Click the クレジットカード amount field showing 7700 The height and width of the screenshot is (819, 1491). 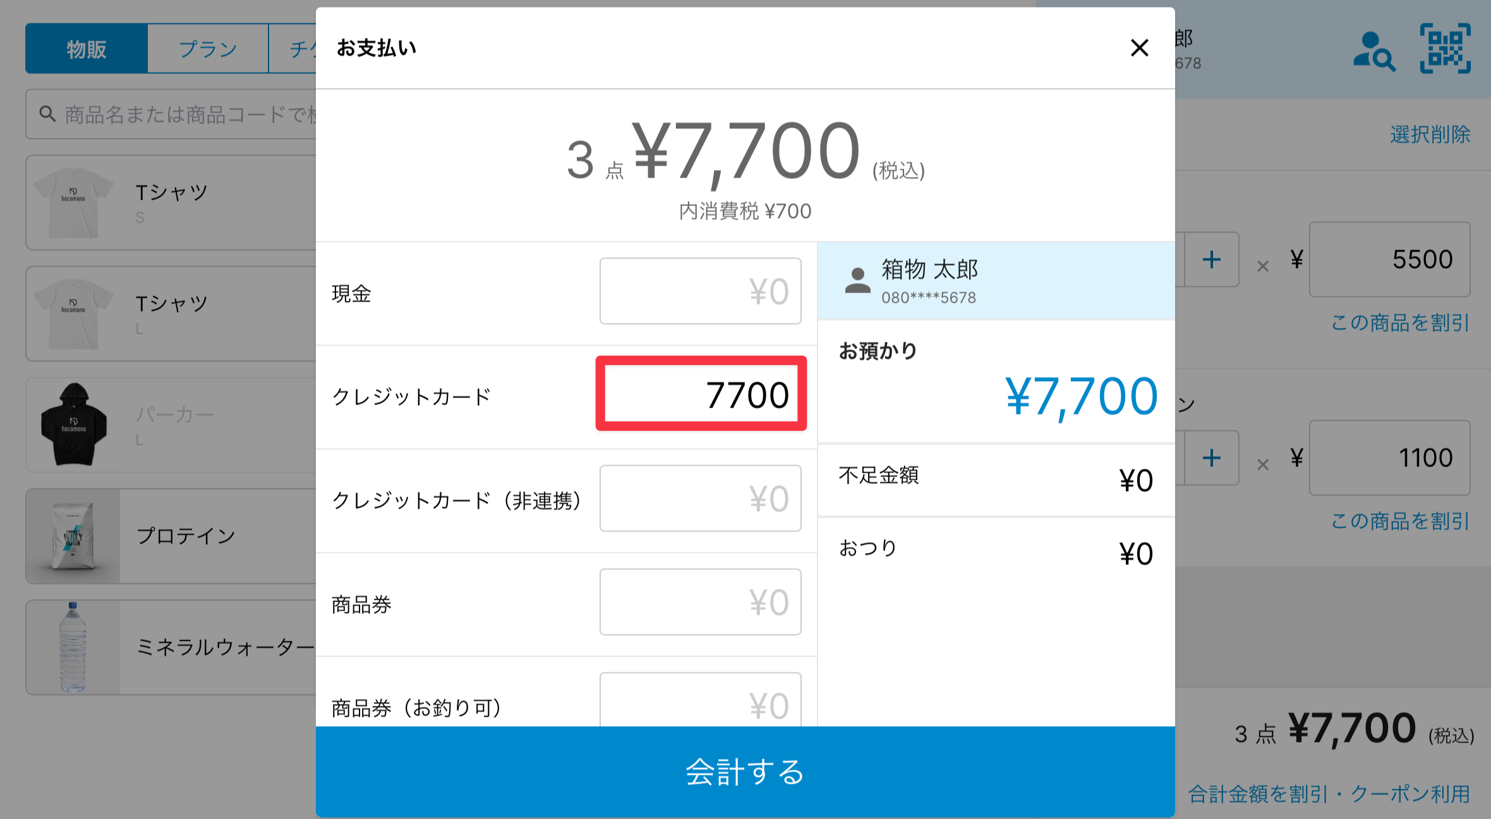[x=701, y=394]
